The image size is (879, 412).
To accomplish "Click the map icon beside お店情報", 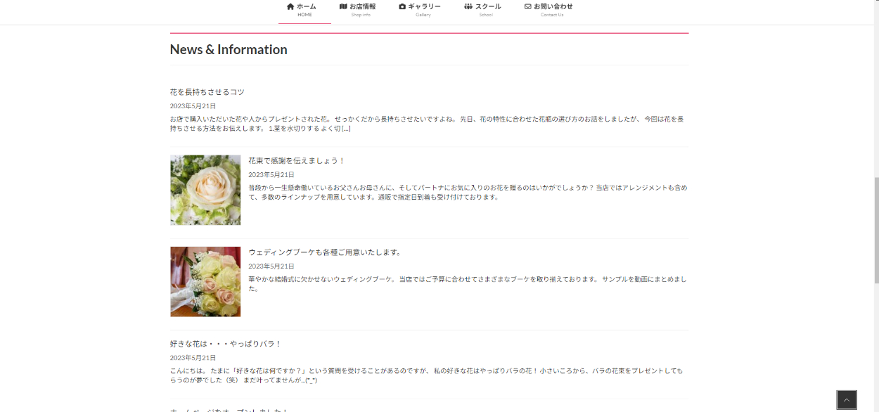I will 343,6.
